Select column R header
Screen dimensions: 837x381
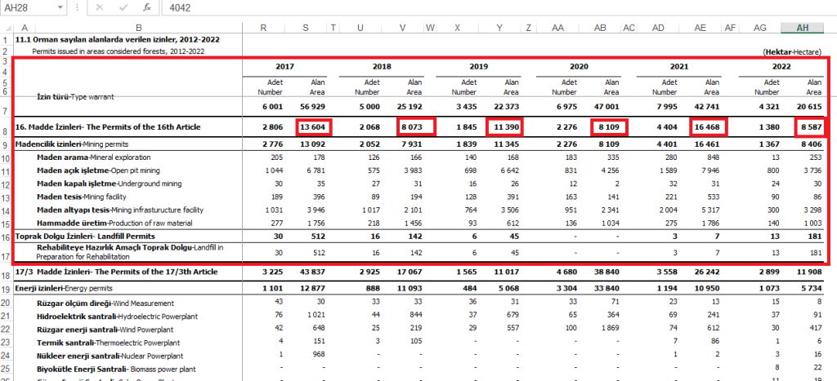coord(263,28)
